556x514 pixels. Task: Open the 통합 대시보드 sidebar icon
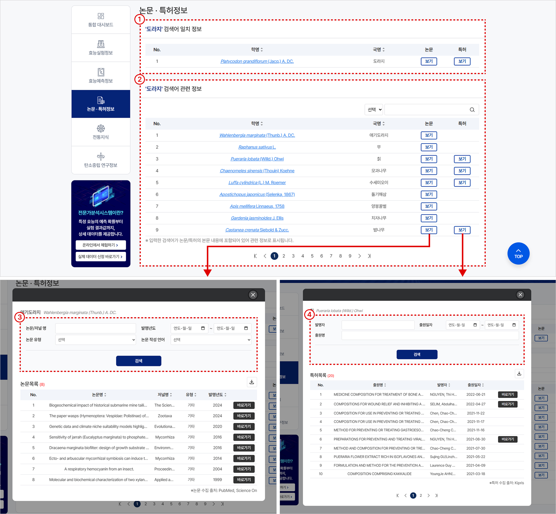click(x=101, y=20)
